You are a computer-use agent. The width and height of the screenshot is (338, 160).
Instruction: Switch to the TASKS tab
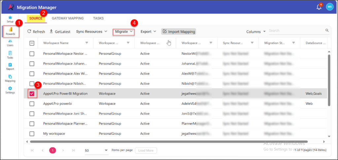[x=98, y=18]
